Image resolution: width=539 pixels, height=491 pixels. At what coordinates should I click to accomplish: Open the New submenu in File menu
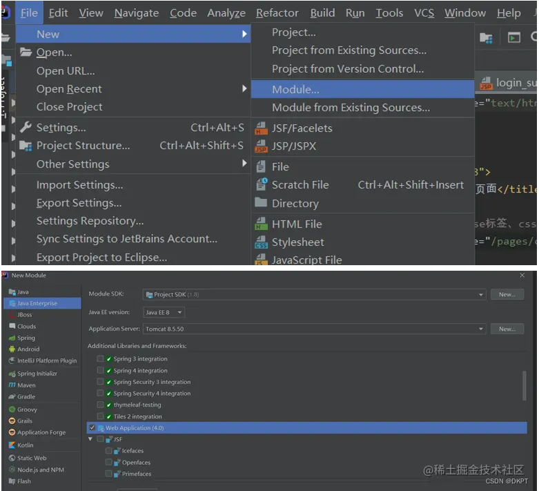(133, 34)
